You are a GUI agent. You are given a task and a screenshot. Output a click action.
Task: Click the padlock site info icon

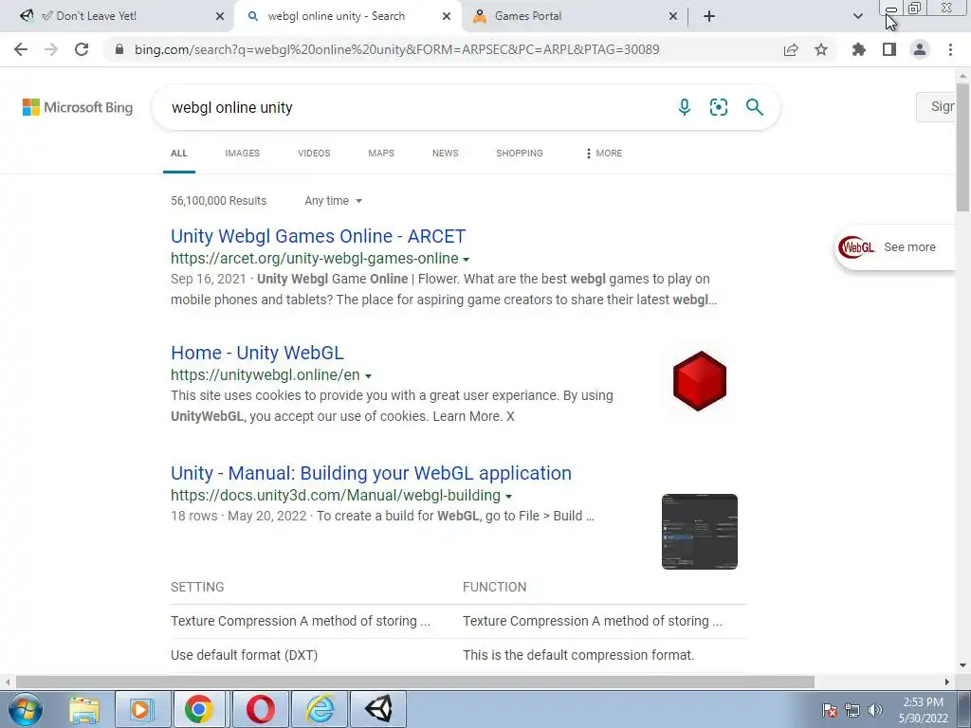(119, 49)
